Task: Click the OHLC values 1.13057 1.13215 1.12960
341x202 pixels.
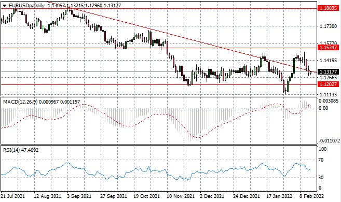Action: 75,6
